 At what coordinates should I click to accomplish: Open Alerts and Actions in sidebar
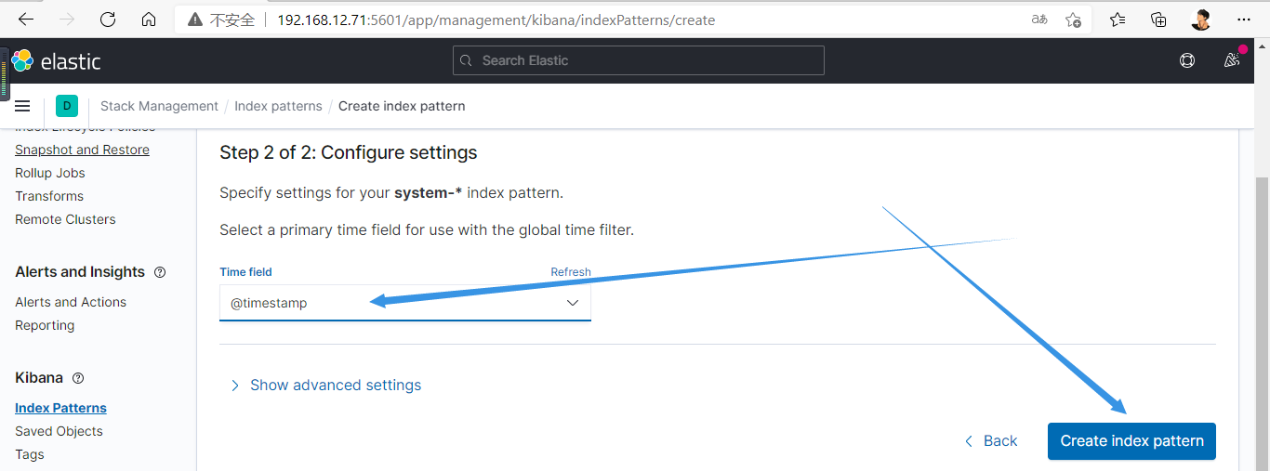(x=71, y=302)
